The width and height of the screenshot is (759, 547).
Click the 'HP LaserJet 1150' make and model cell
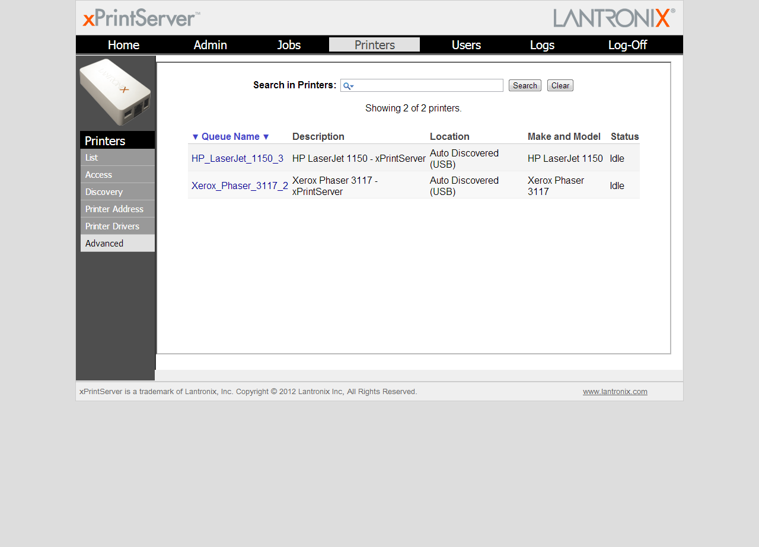(565, 159)
